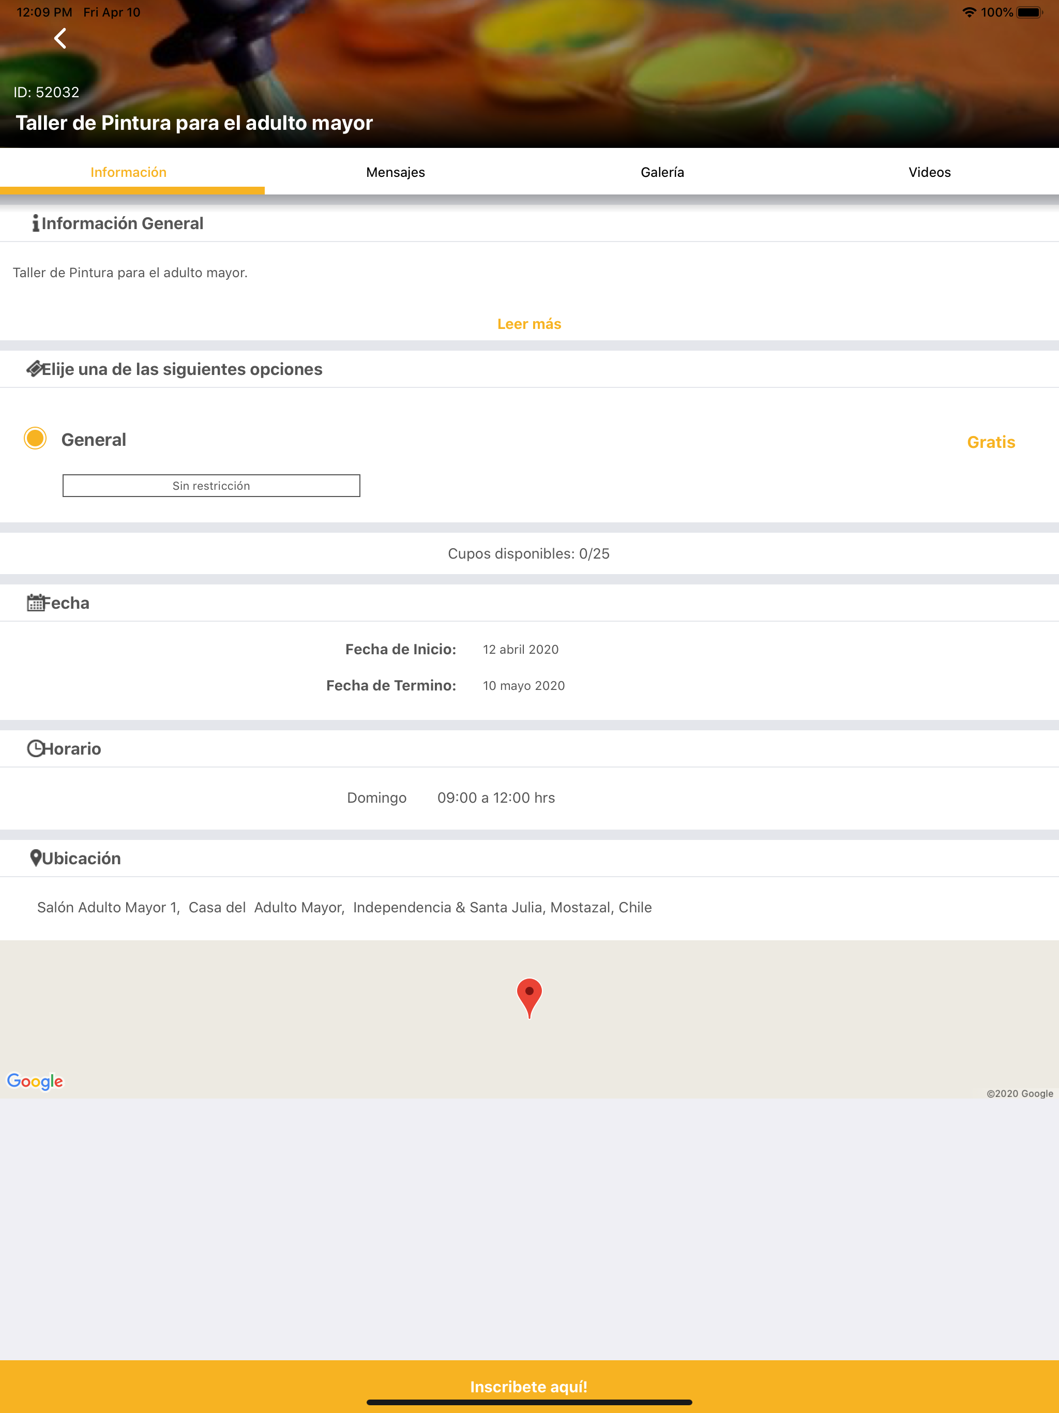Tap the battery status icon
The image size is (1059, 1413).
pos(1029,12)
